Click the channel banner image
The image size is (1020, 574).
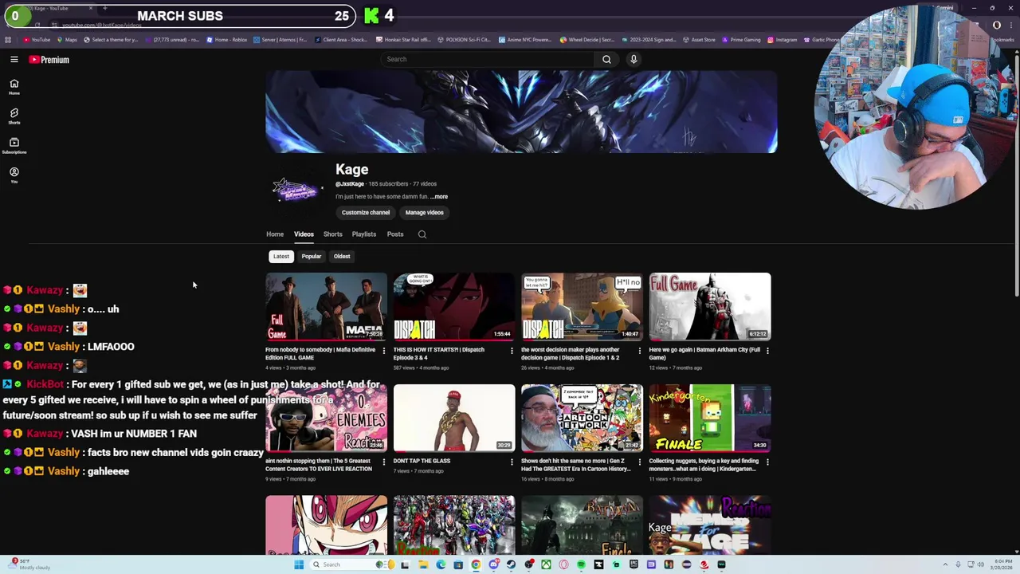point(521,112)
